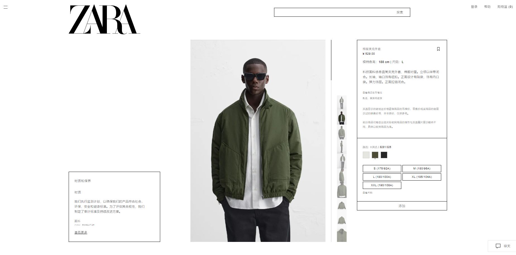Select the khaki green color swatch
Screen dimensions: 516x255
pos(375,155)
